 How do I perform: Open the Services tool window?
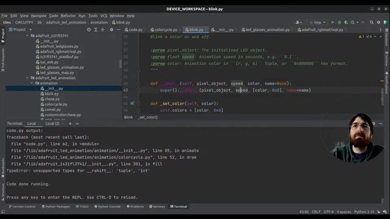click(157, 207)
